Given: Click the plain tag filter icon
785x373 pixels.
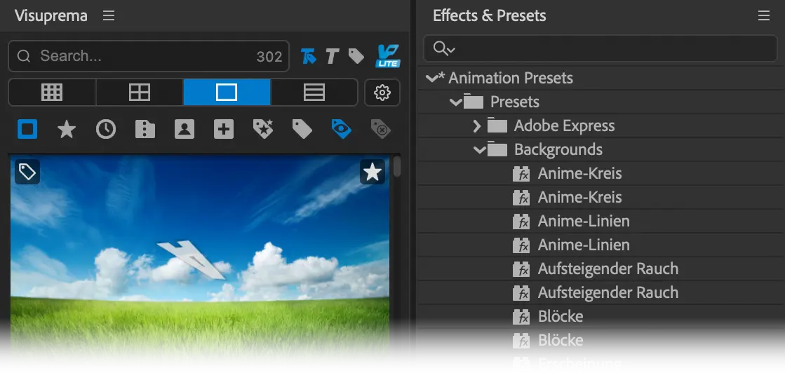Looking at the screenshot, I should tap(302, 130).
